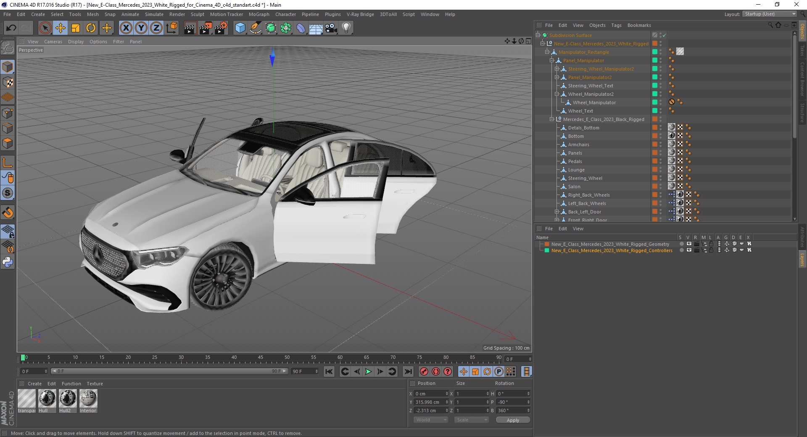Image resolution: width=807 pixels, height=437 pixels.
Task: Enable Edges mode in left palette
Action: pyautogui.click(x=8, y=128)
